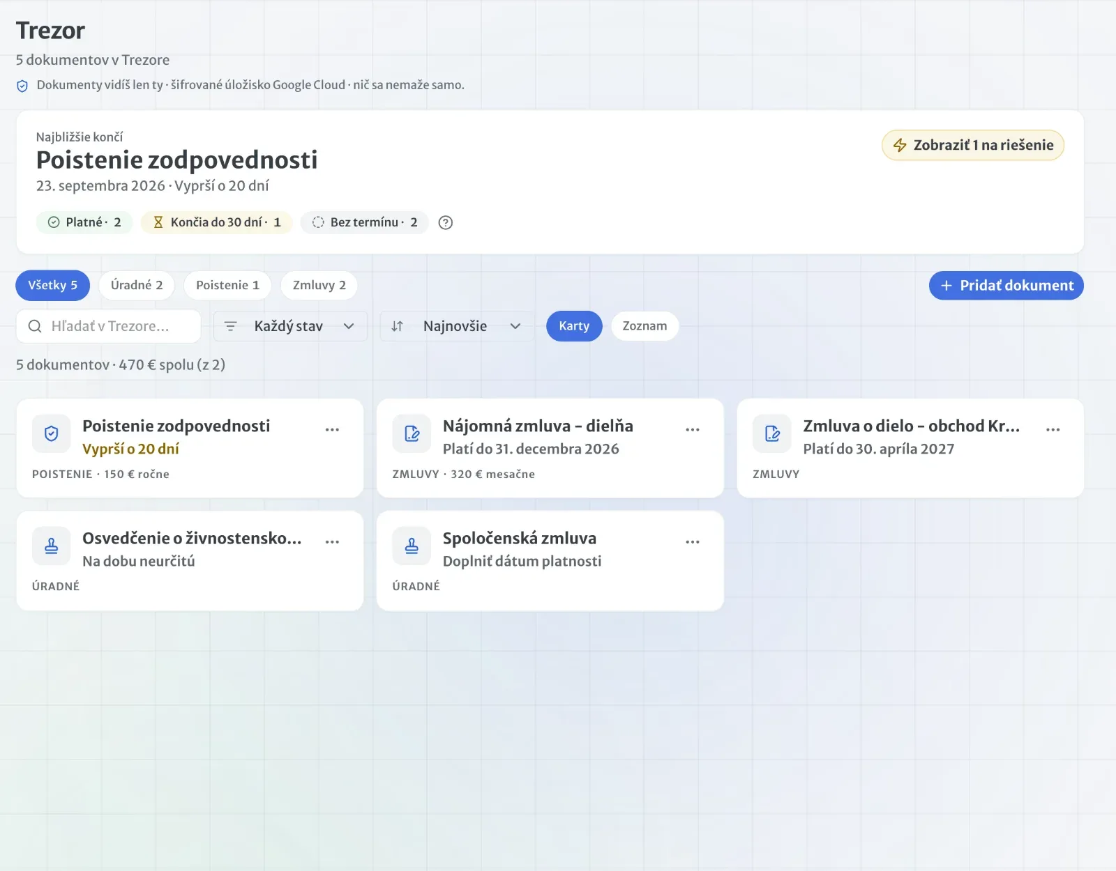Click the plus icon in Pridať dokument
The height and width of the screenshot is (871, 1116).
point(947,286)
